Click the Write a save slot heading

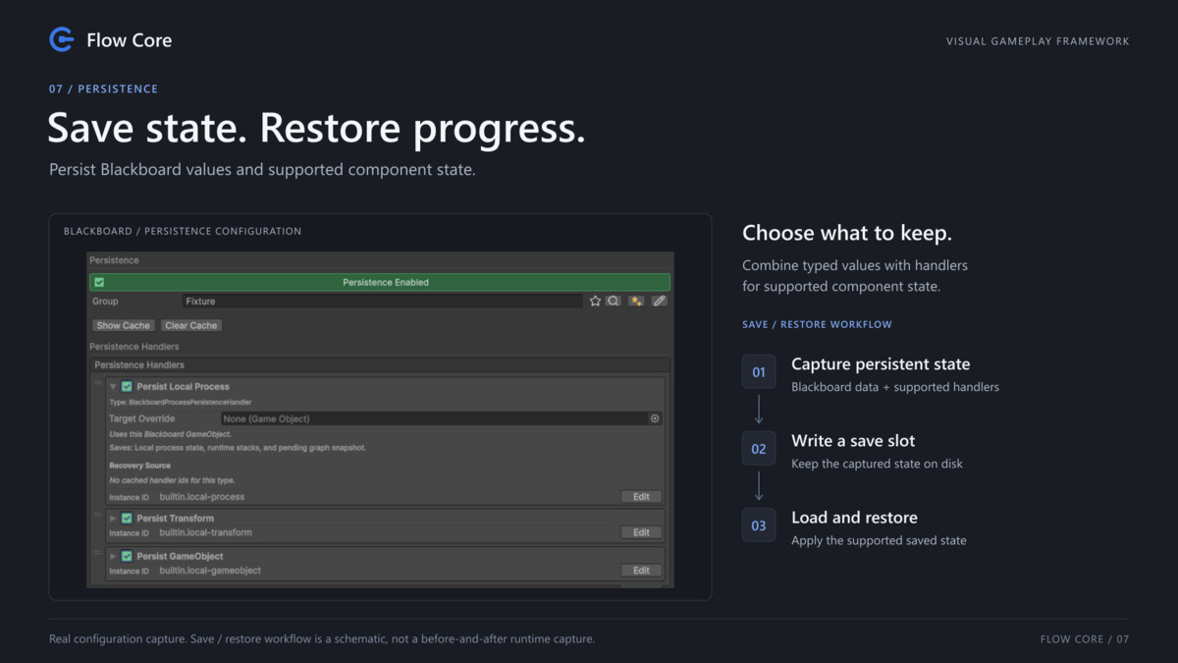coord(853,441)
